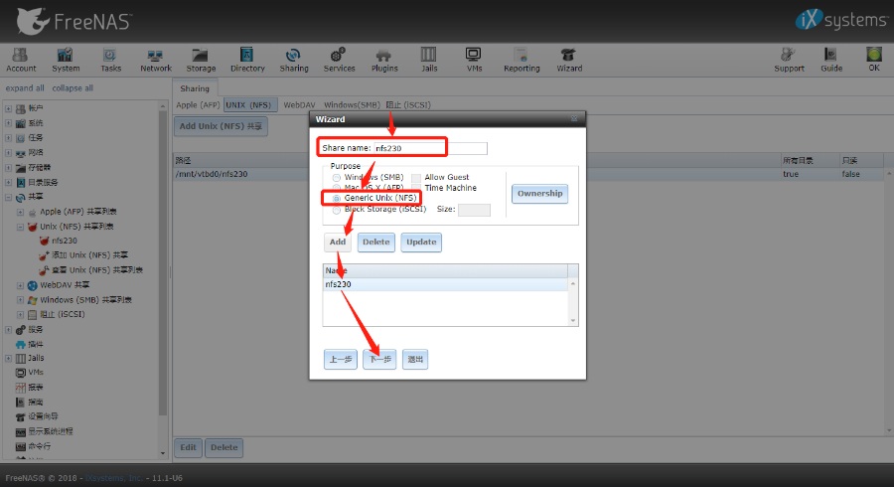Choose Mac OS X (AFP) purpose radio
This screenshot has width=894, height=487.
tap(337, 188)
